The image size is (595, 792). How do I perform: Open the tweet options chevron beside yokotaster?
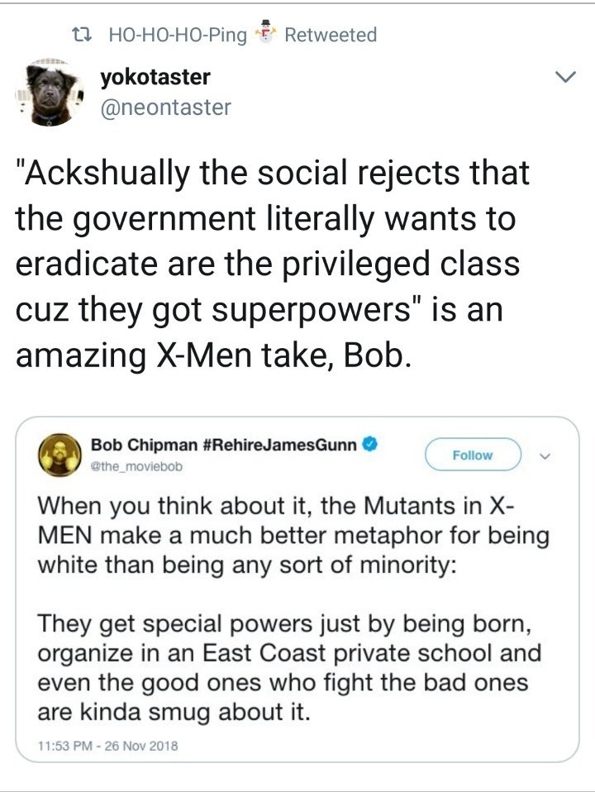[564, 79]
